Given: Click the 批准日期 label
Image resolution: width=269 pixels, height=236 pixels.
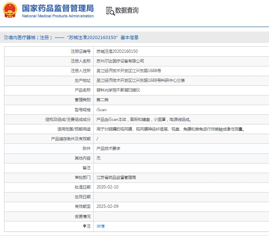Looking at the screenshot, I should 82,187.
